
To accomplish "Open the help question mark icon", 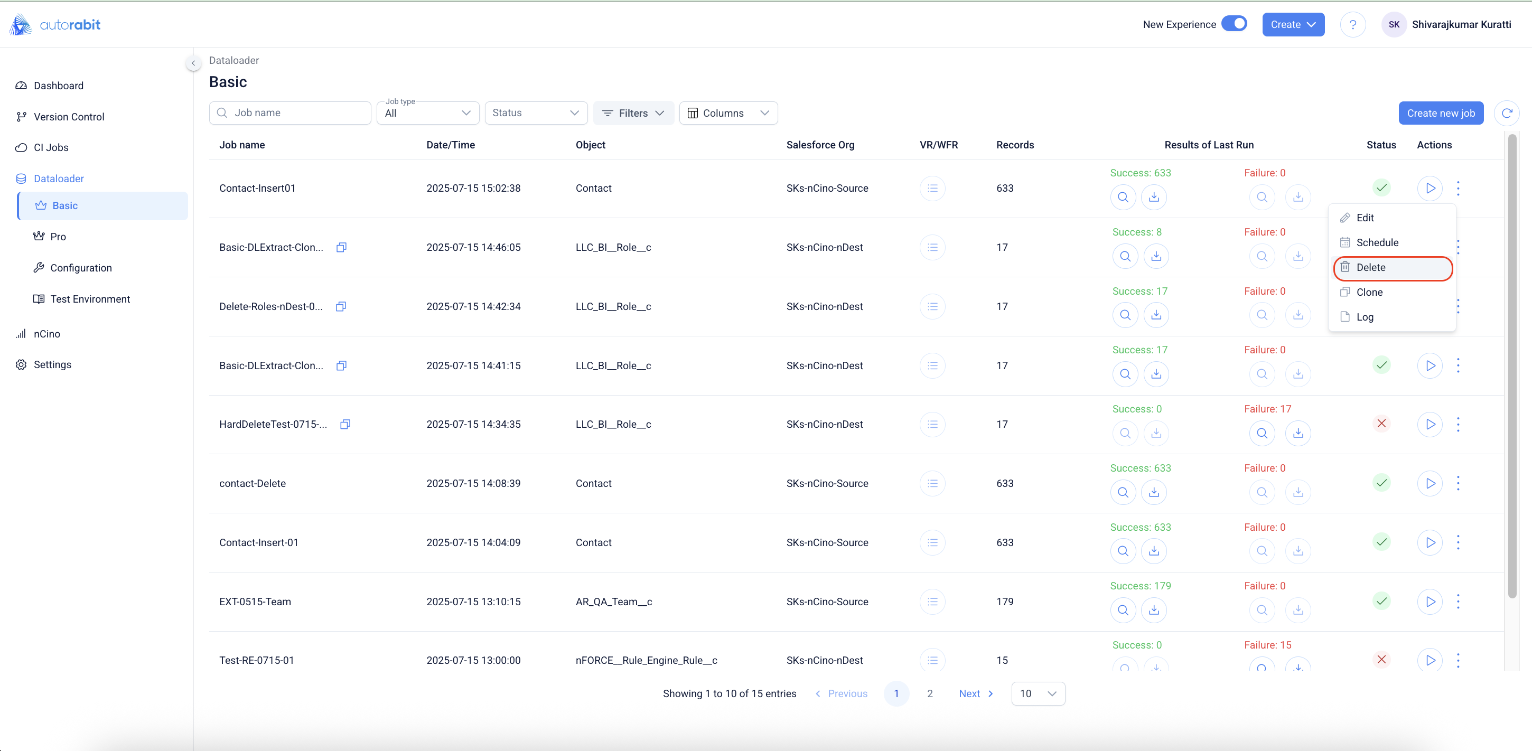I will (x=1352, y=24).
